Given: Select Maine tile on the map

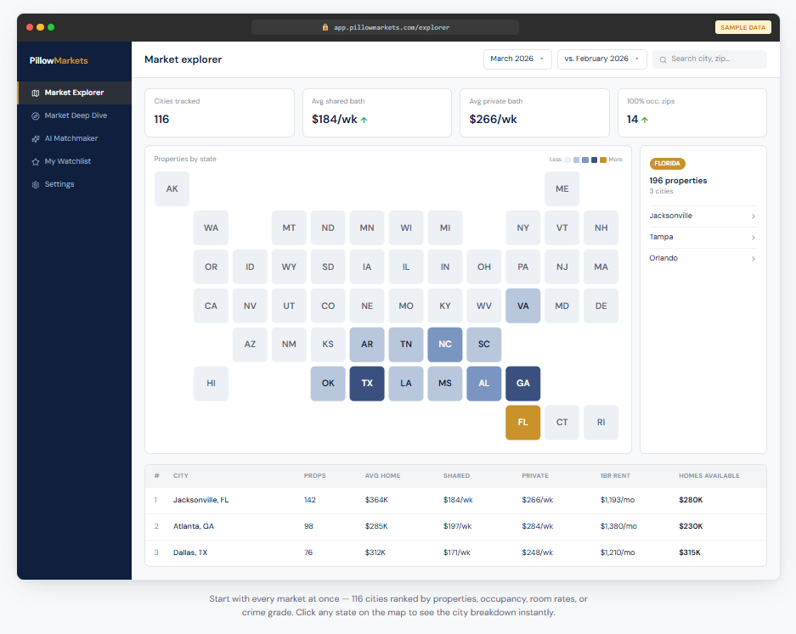Looking at the screenshot, I should point(562,188).
